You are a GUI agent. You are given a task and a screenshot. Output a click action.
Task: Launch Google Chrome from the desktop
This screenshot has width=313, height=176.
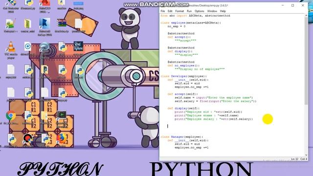[x=11, y=116]
